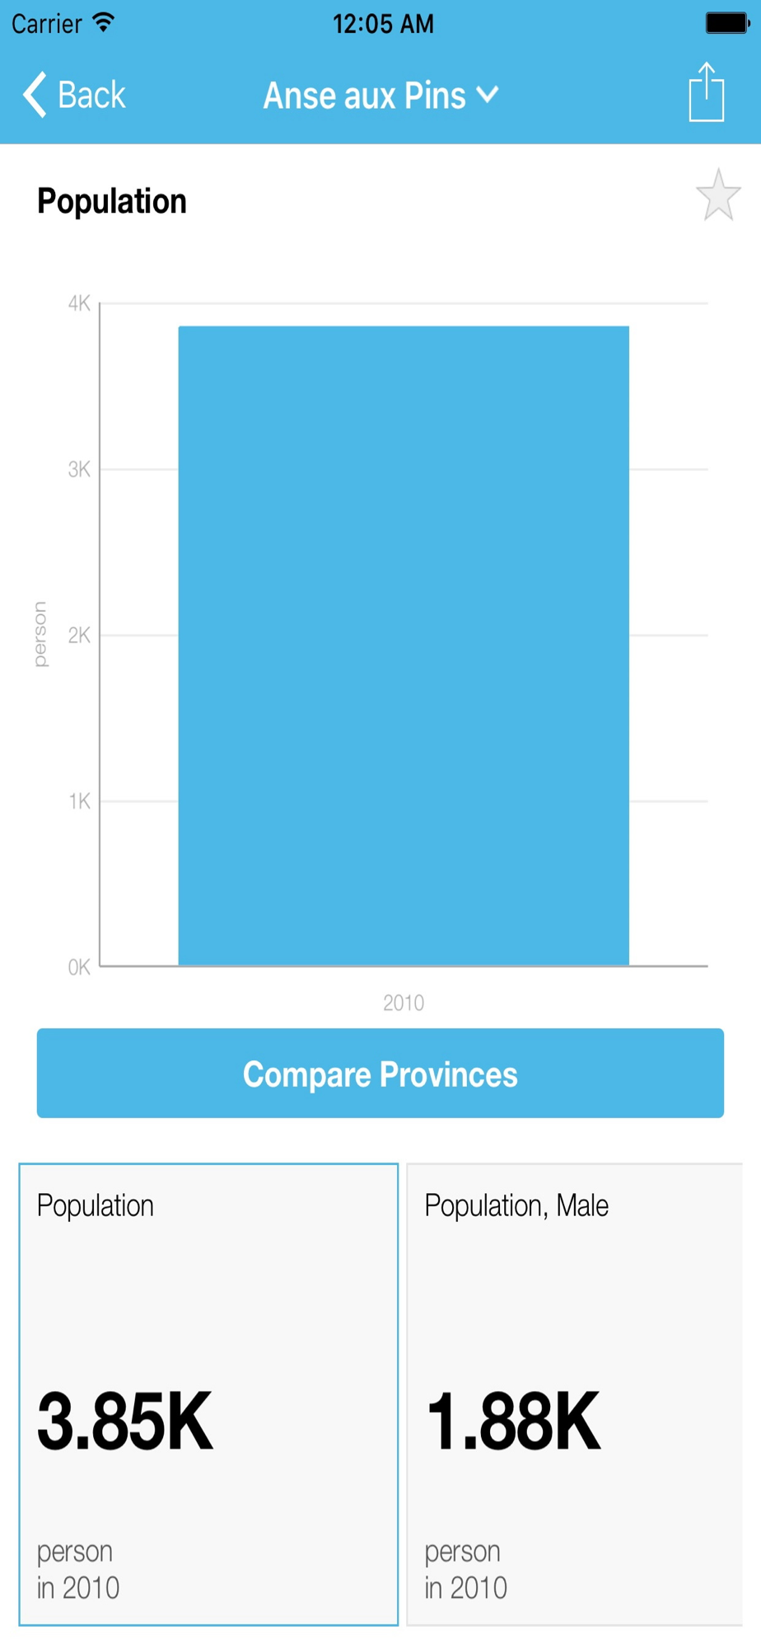Tap the Population chart heading
This screenshot has width=761, height=1649.
(112, 201)
